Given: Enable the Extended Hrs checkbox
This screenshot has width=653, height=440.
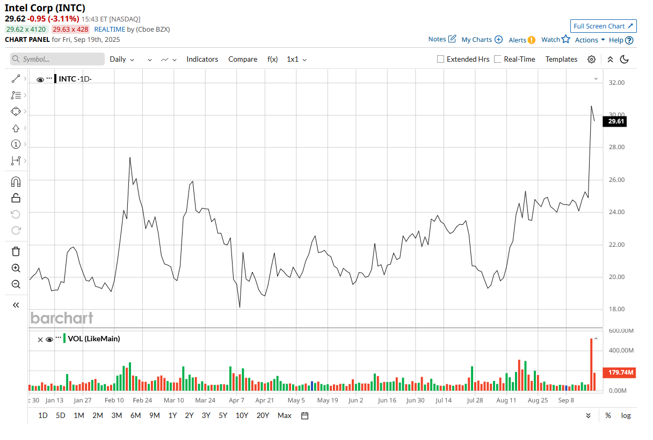Looking at the screenshot, I should point(441,59).
